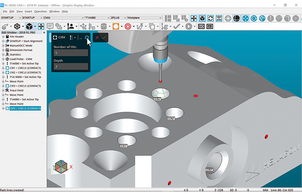This screenshot has width=302, height=194.
Task: Select the red concentric circles dimension icon
Action: tap(128, 26)
